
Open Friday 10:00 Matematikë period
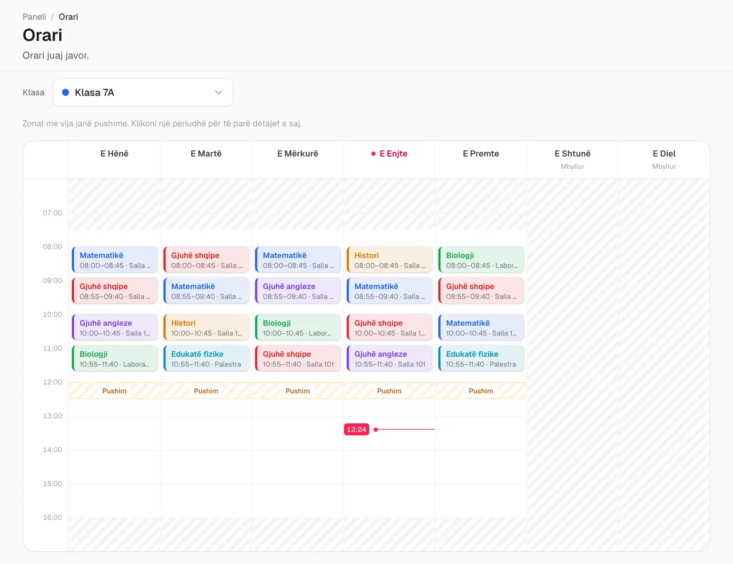click(481, 328)
